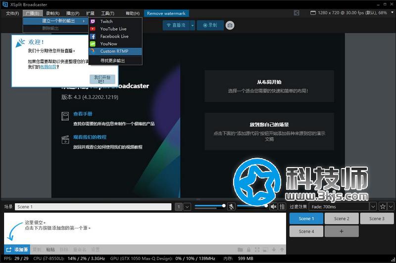The image size is (396, 263).
Task: Open the 查看手册 link
Action: pyautogui.click(x=83, y=114)
